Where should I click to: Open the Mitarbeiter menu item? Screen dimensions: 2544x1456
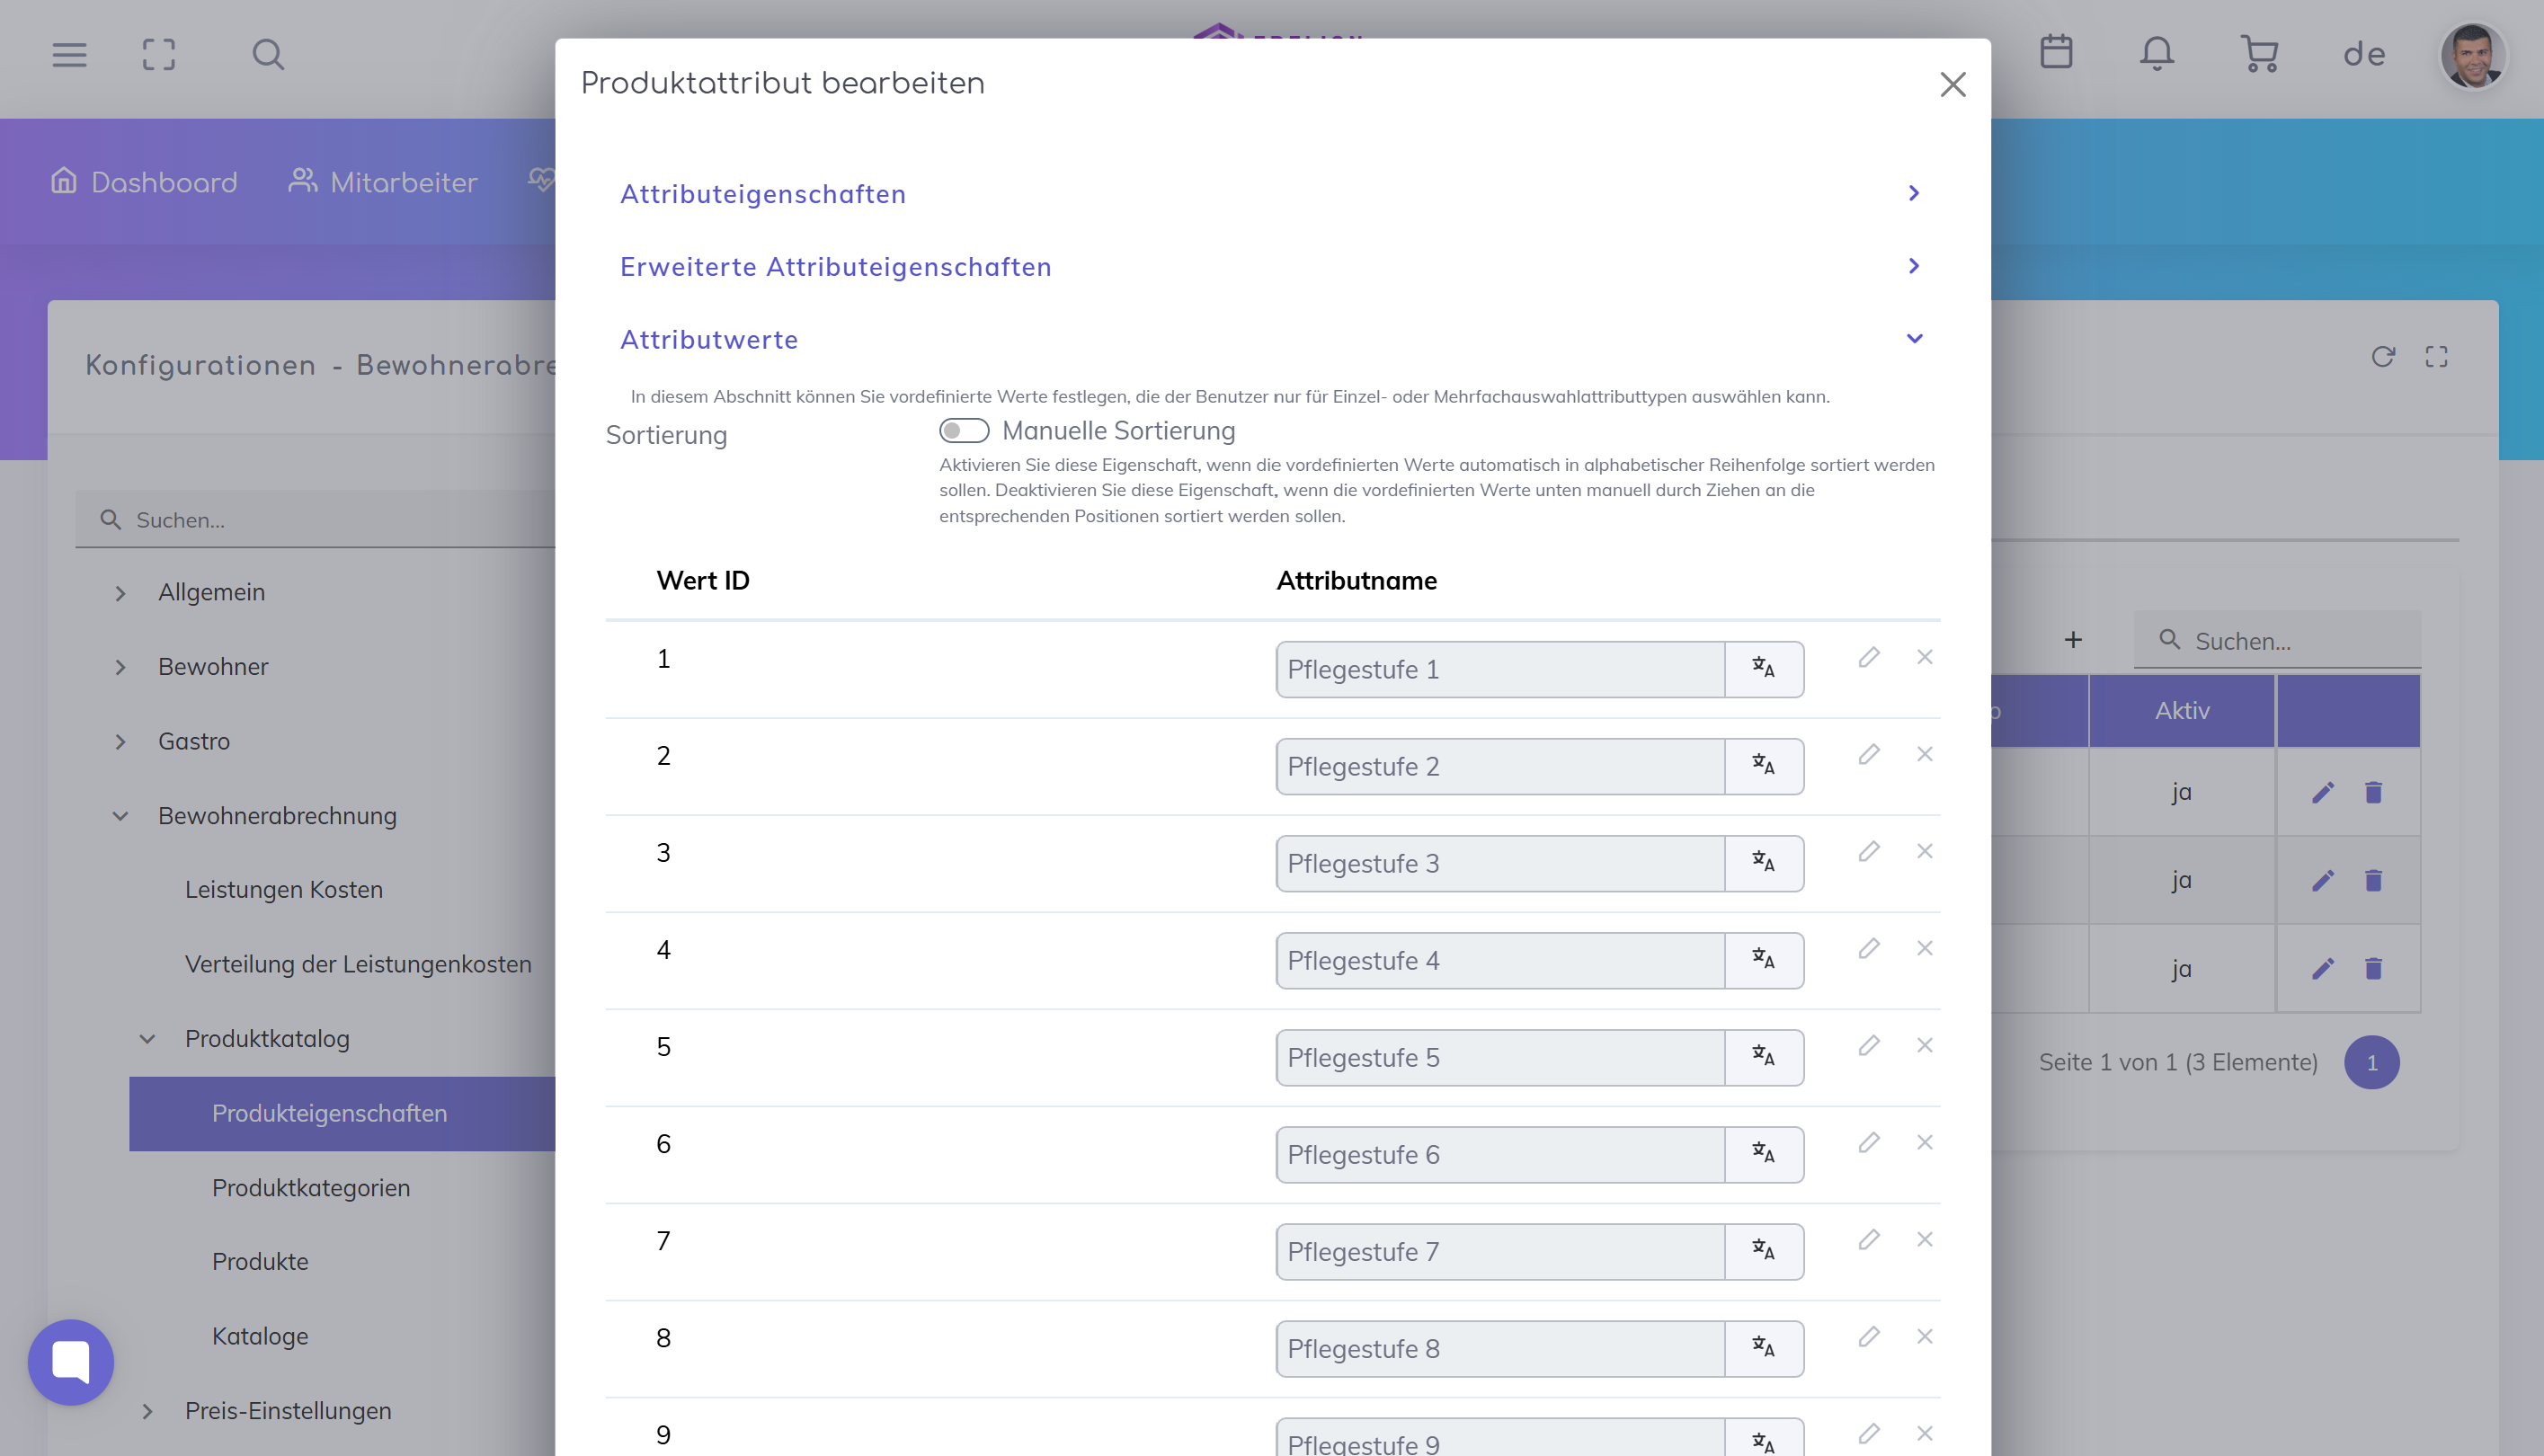[384, 182]
